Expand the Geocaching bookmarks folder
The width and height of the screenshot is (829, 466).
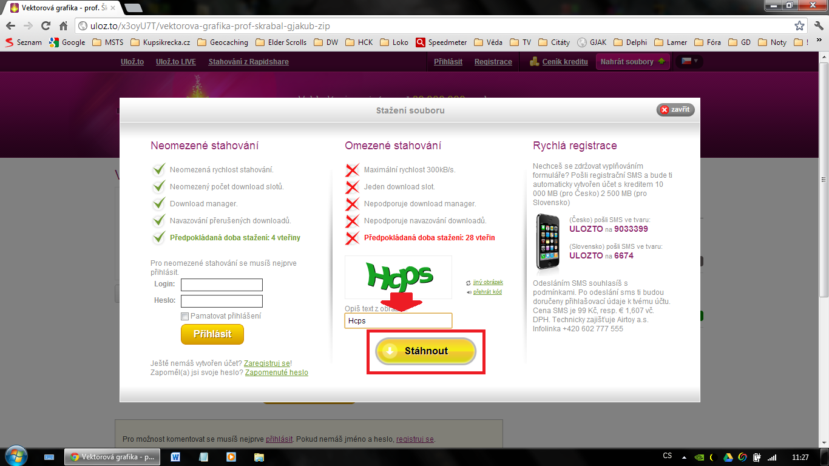click(222, 42)
